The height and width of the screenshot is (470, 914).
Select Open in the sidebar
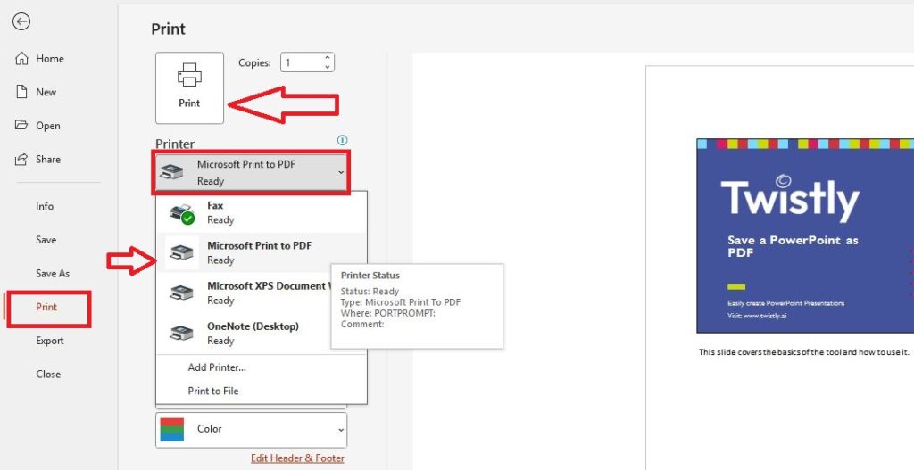click(48, 126)
